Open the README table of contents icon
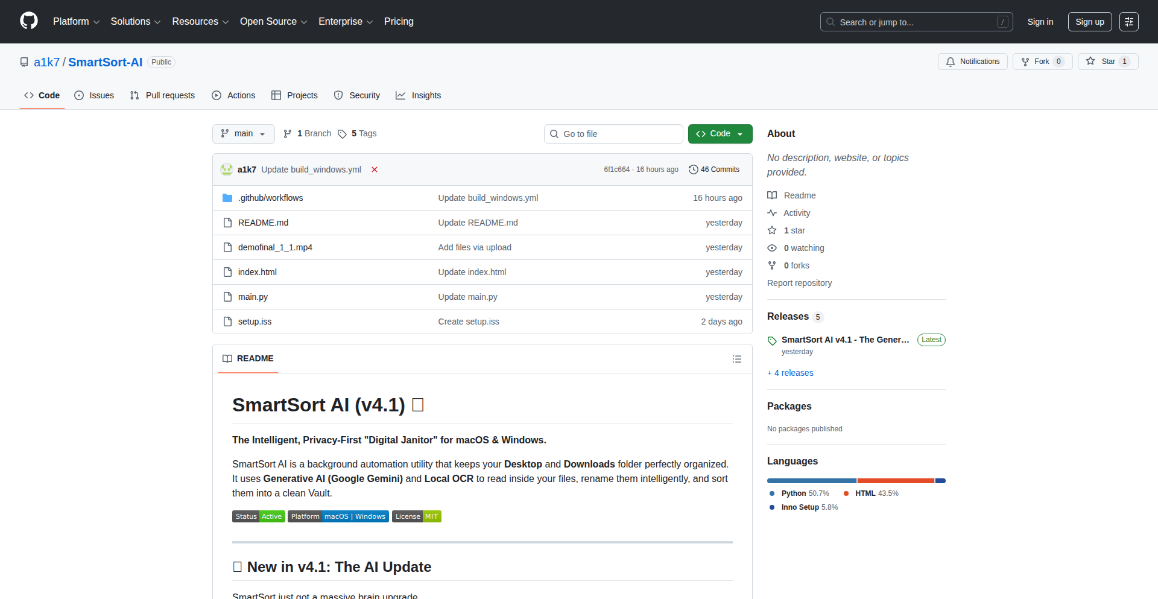 click(x=737, y=358)
